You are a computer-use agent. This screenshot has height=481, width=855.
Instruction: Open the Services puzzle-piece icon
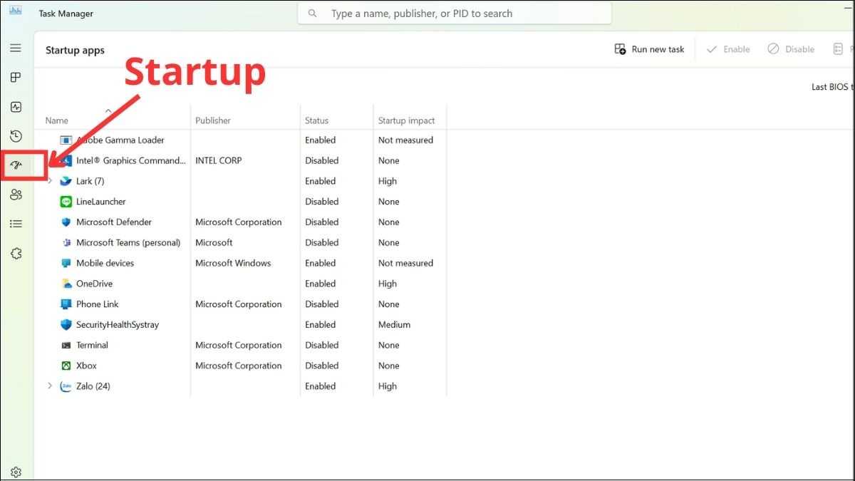[16, 254]
